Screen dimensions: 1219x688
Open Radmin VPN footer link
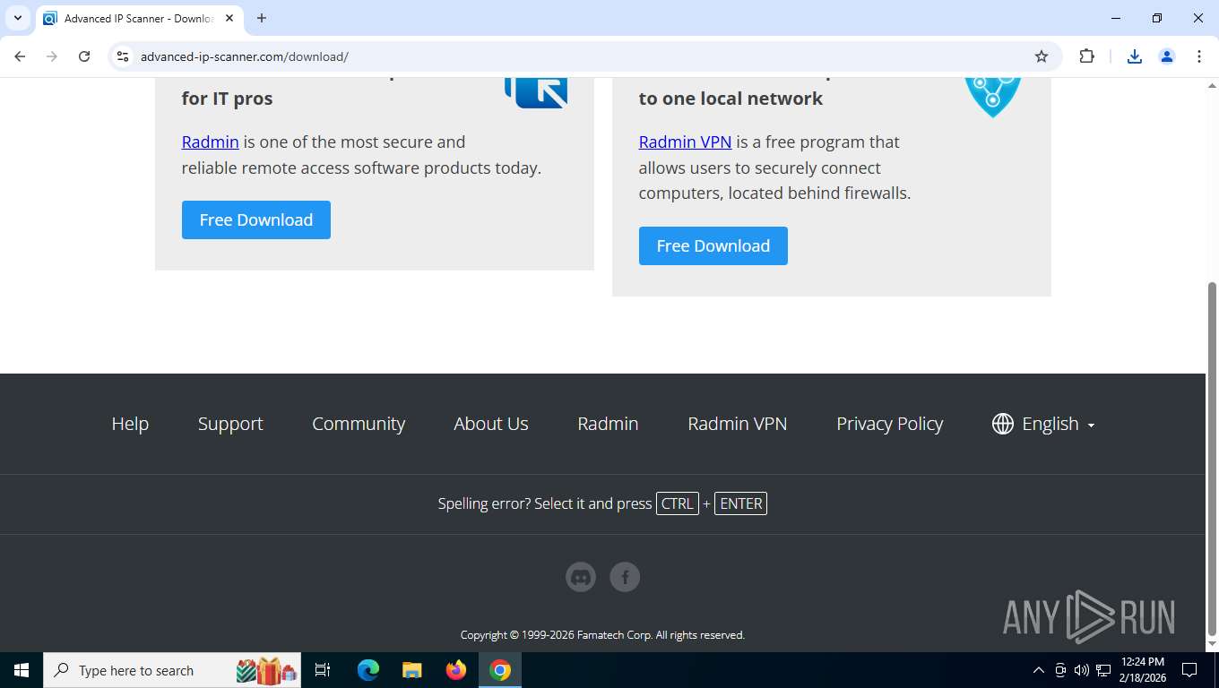pyautogui.click(x=738, y=424)
